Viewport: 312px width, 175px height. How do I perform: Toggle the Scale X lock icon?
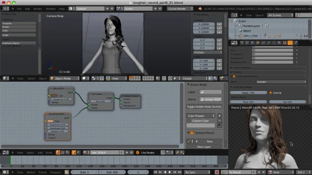pos(219,61)
